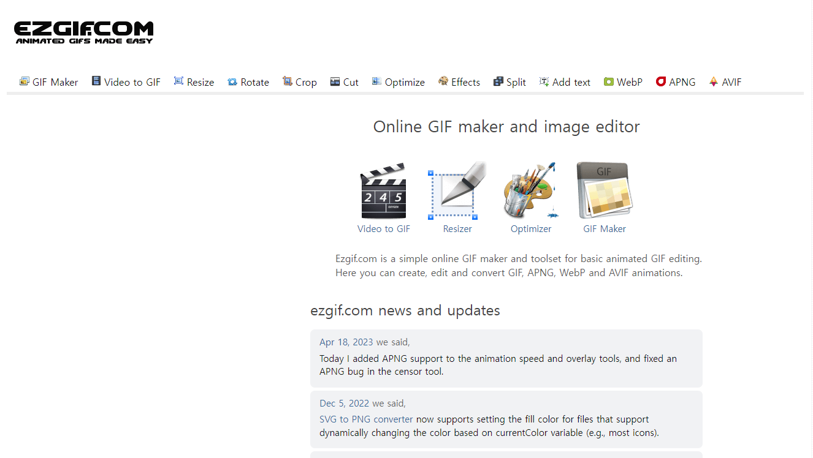Click the Add text menu icon
This screenshot has width=813, height=458.
tap(544, 81)
